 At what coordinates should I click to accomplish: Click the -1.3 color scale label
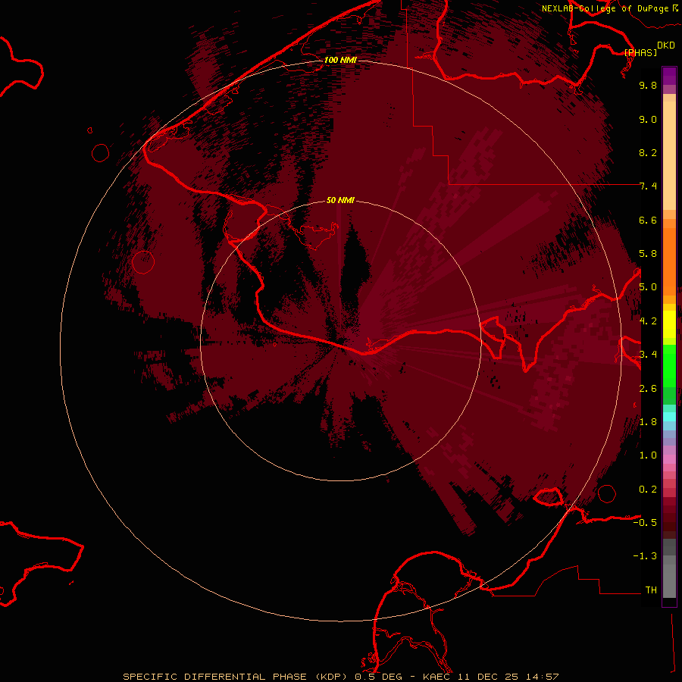point(645,556)
